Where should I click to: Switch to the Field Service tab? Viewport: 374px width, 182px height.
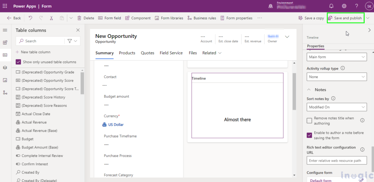[171, 53]
